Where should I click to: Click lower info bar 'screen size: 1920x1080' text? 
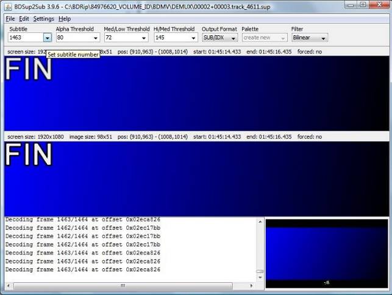coord(35,137)
